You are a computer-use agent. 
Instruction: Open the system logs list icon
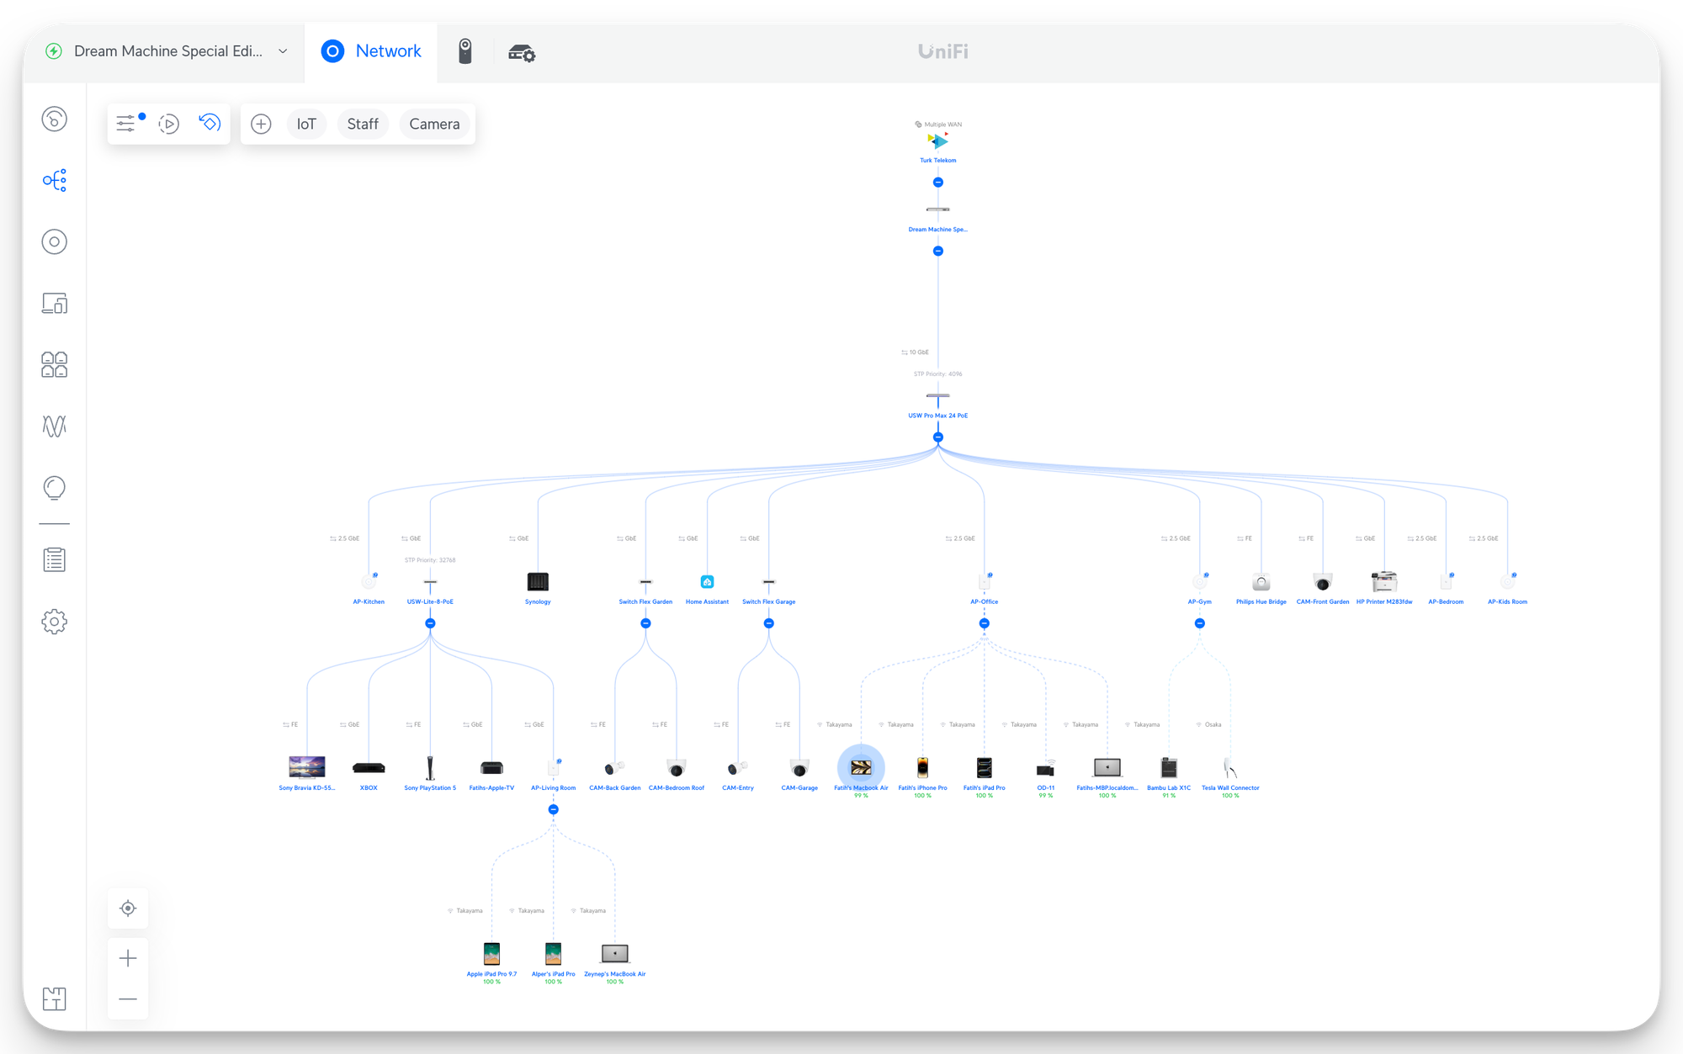(x=55, y=559)
